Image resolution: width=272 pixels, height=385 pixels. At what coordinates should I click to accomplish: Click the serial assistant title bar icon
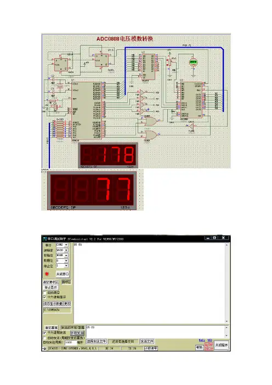(44, 239)
